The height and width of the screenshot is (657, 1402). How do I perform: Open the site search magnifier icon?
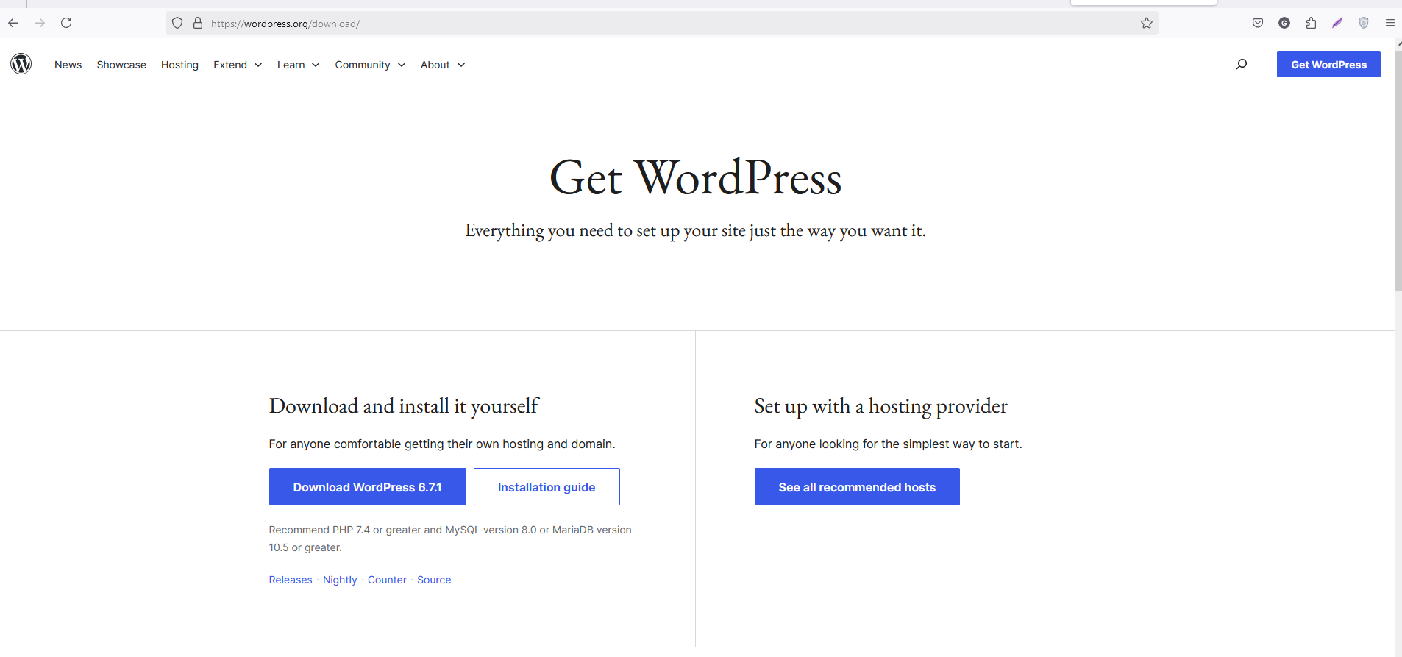1242,64
